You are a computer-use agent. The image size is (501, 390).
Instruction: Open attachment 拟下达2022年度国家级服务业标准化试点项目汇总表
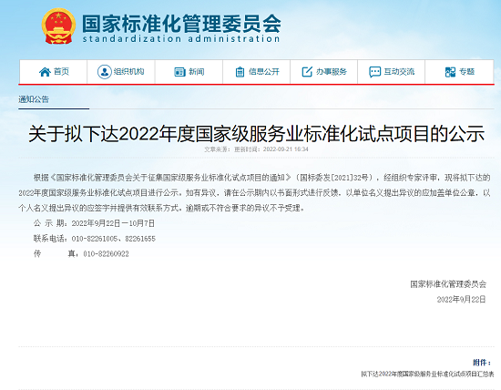pyautogui.click(x=427, y=374)
